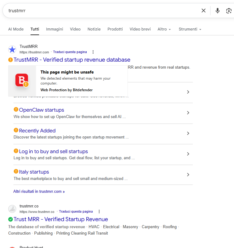Click 'The best marketplace to buy and sell' snippet
The image size is (234, 248).
click(x=70, y=178)
